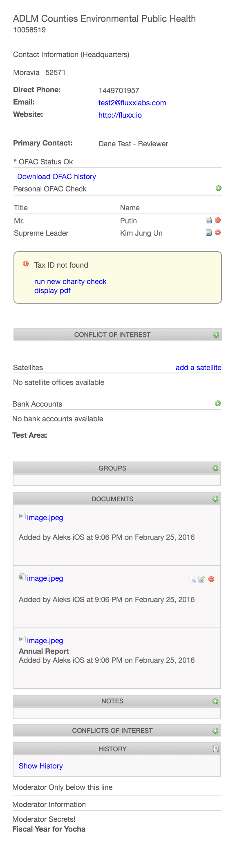Add a new Personal OFAC Check entry

[x=218, y=188]
